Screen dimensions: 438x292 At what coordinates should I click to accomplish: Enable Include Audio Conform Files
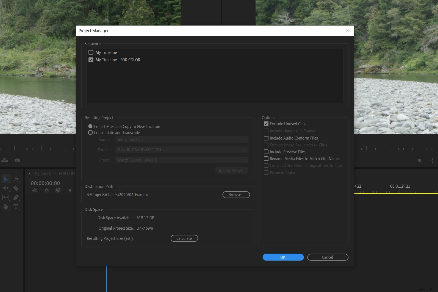(266, 138)
